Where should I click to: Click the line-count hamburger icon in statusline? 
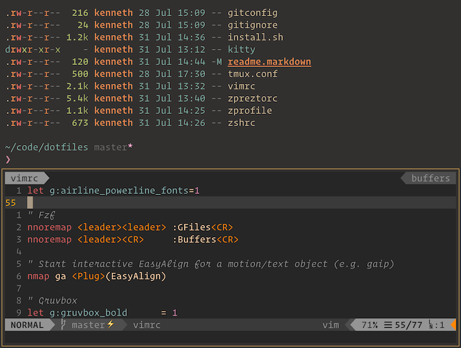388,325
